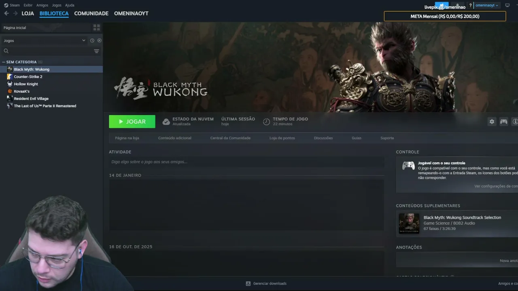The height and width of the screenshot is (291, 518).
Task: Open game settings gear icon
Action: [x=492, y=121]
